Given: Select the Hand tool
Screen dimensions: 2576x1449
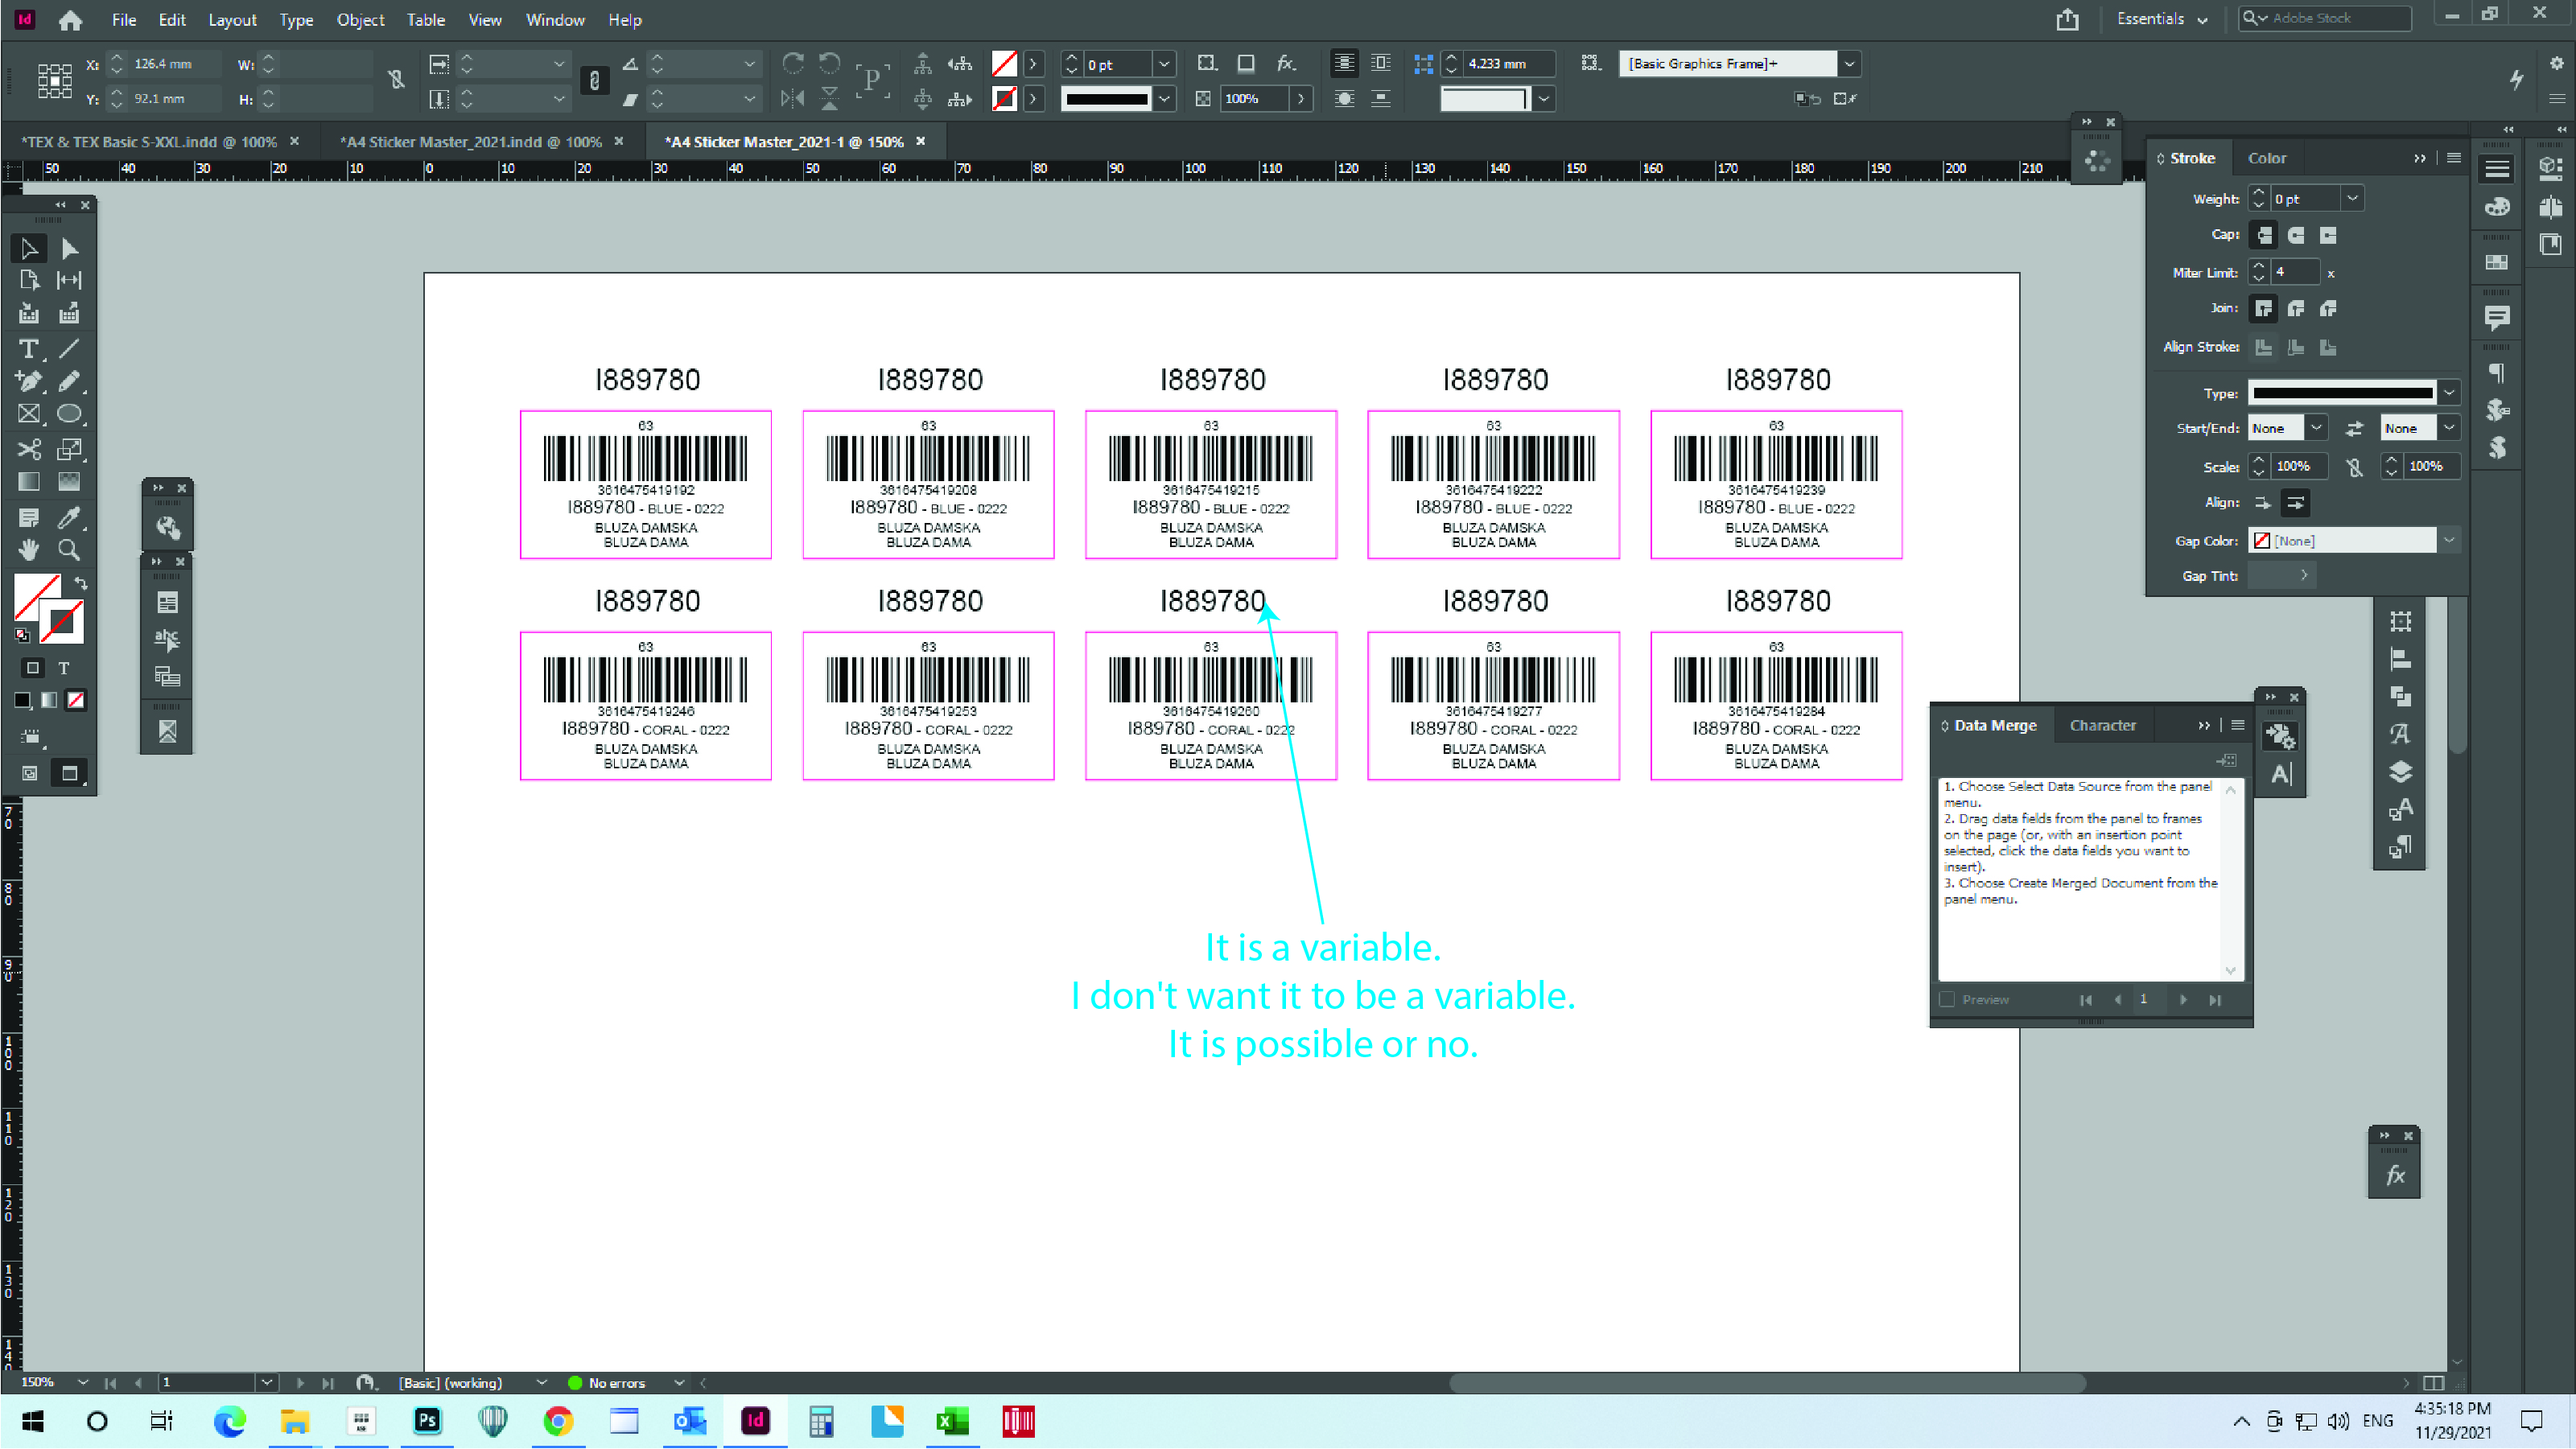Looking at the screenshot, I should tap(28, 549).
